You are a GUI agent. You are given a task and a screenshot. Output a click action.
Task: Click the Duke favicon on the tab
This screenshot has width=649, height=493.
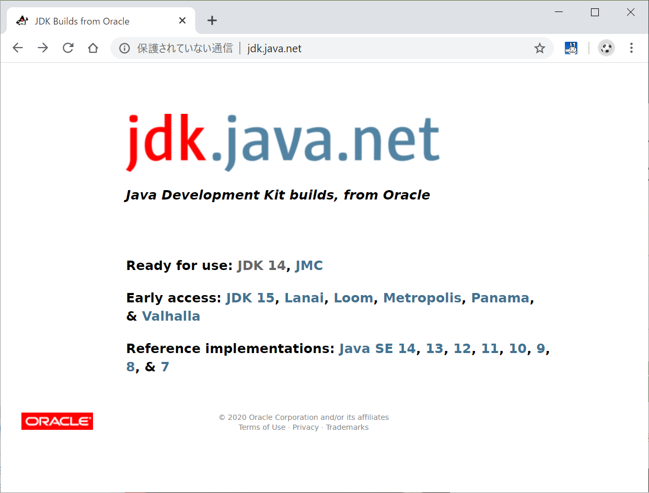(22, 21)
